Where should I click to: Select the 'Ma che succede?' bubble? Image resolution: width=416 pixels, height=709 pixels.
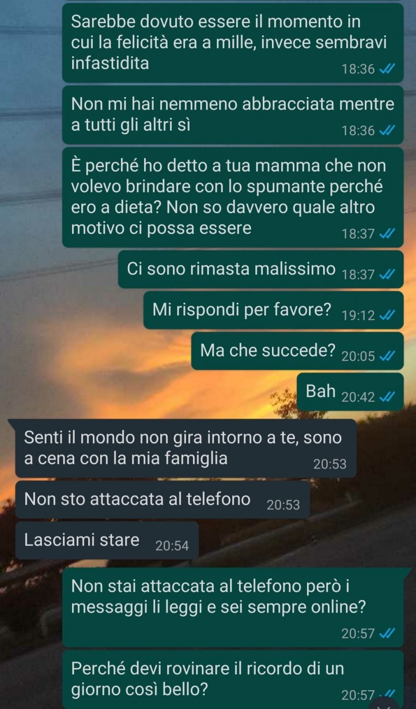click(x=297, y=351)
